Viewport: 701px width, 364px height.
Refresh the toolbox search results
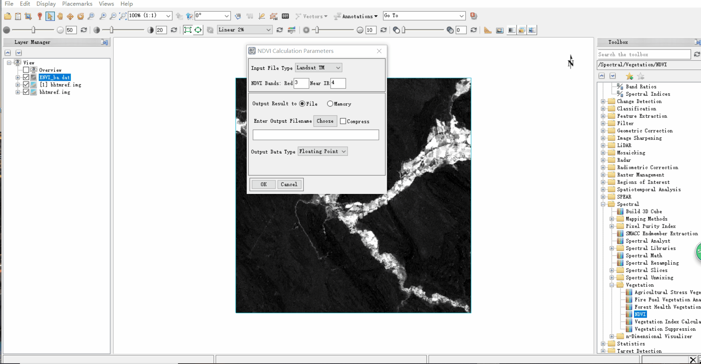[x=697, y=54]
